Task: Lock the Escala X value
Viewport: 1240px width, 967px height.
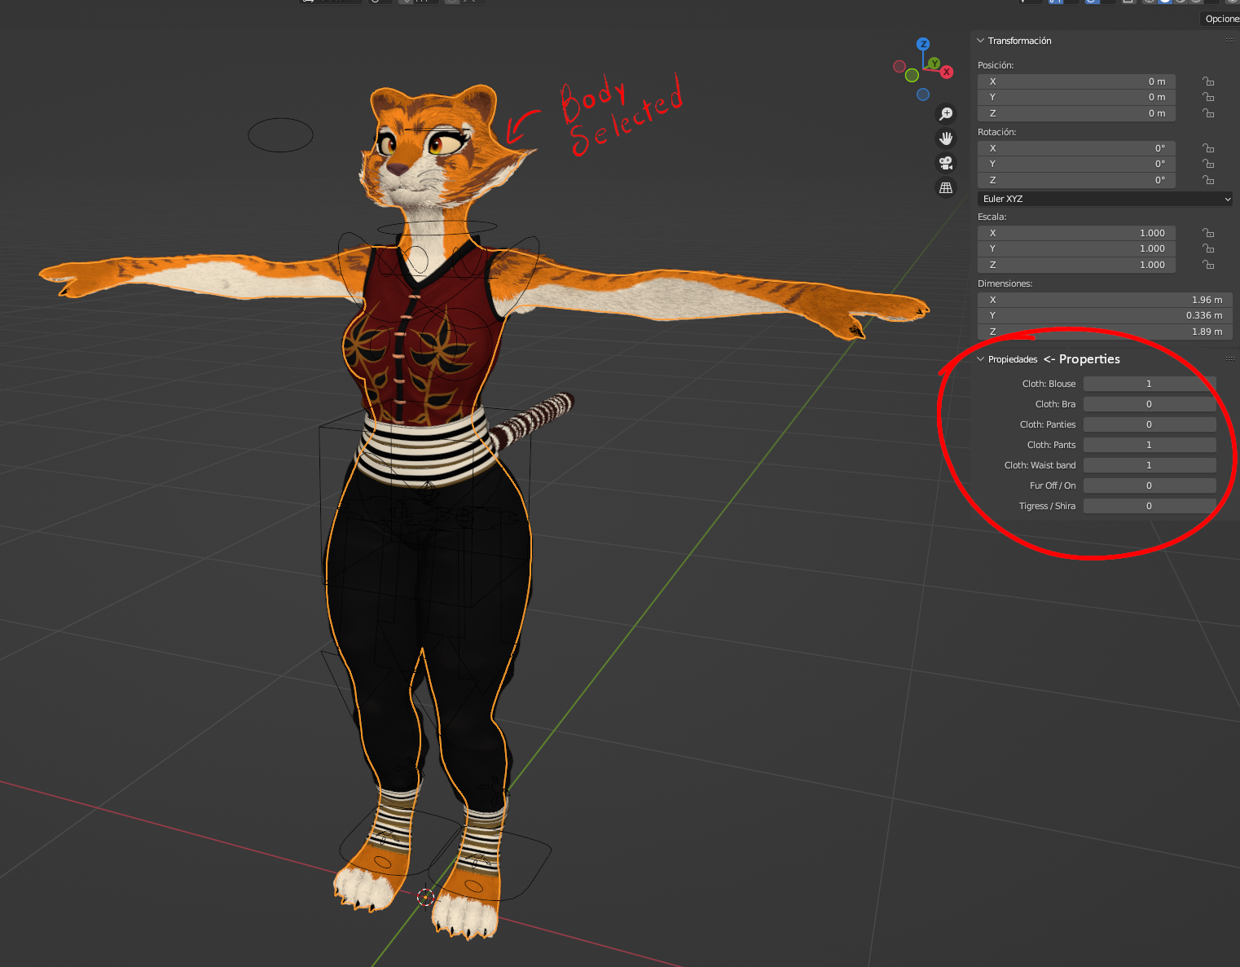Action: pos(1208,233)
